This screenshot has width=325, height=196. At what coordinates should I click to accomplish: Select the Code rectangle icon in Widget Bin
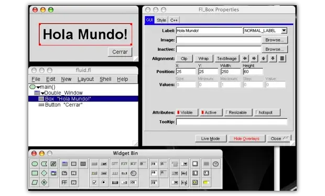(x=35, y=173)
